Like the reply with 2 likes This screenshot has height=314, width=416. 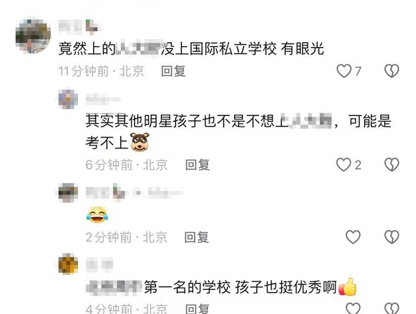click(x=344, y=165)
